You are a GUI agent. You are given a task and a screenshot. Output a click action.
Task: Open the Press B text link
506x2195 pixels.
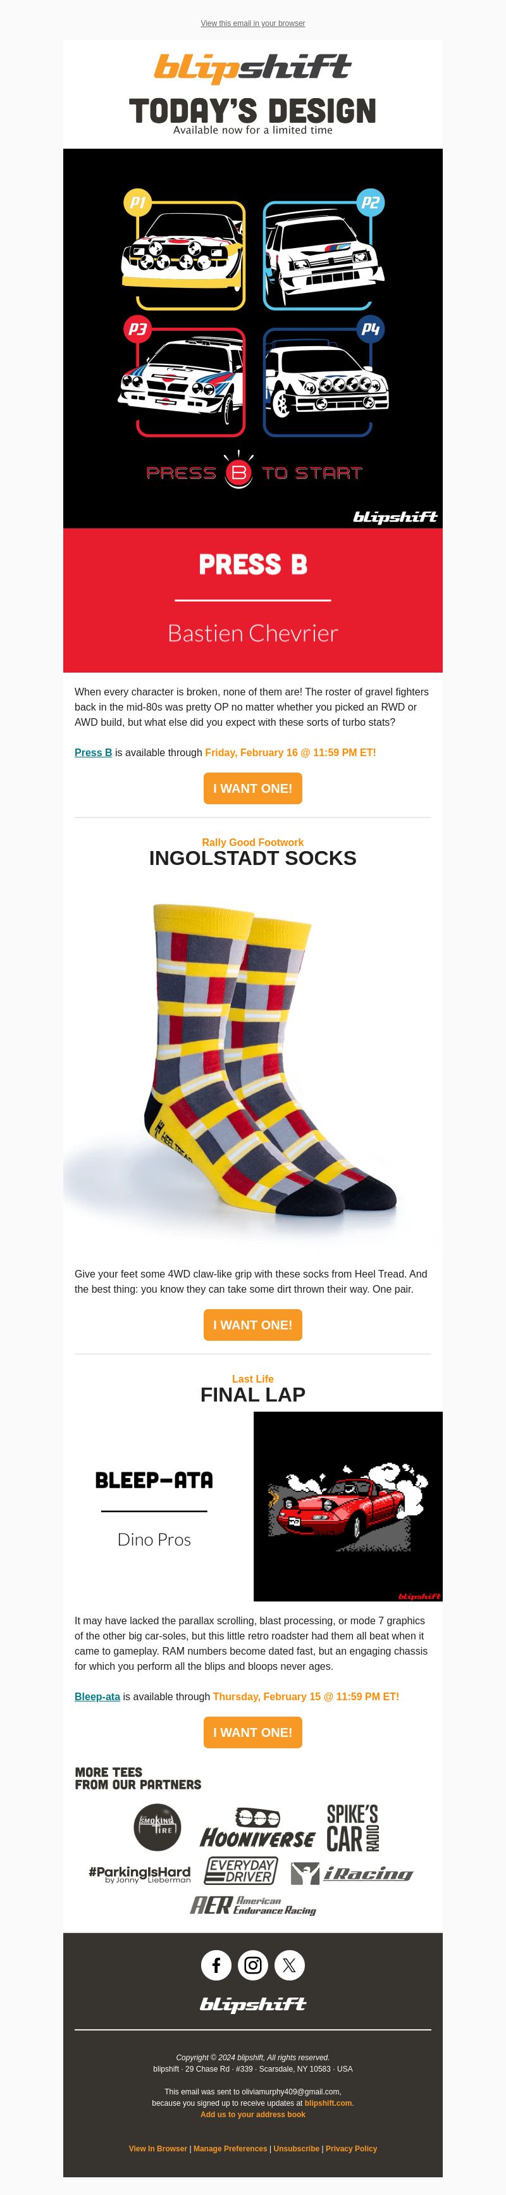[93, 752]
